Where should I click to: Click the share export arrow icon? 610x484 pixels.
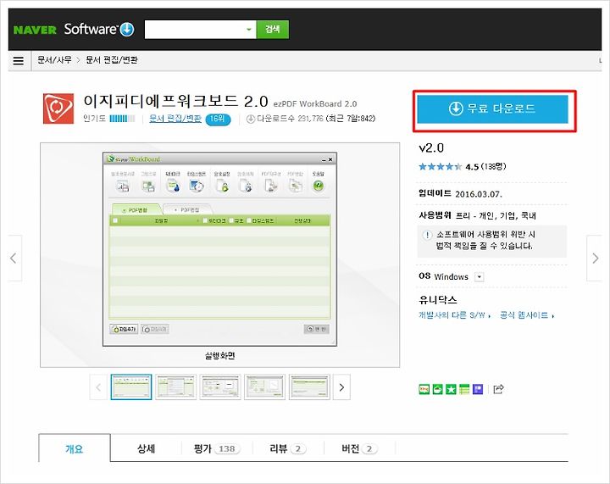coord(498,389)
